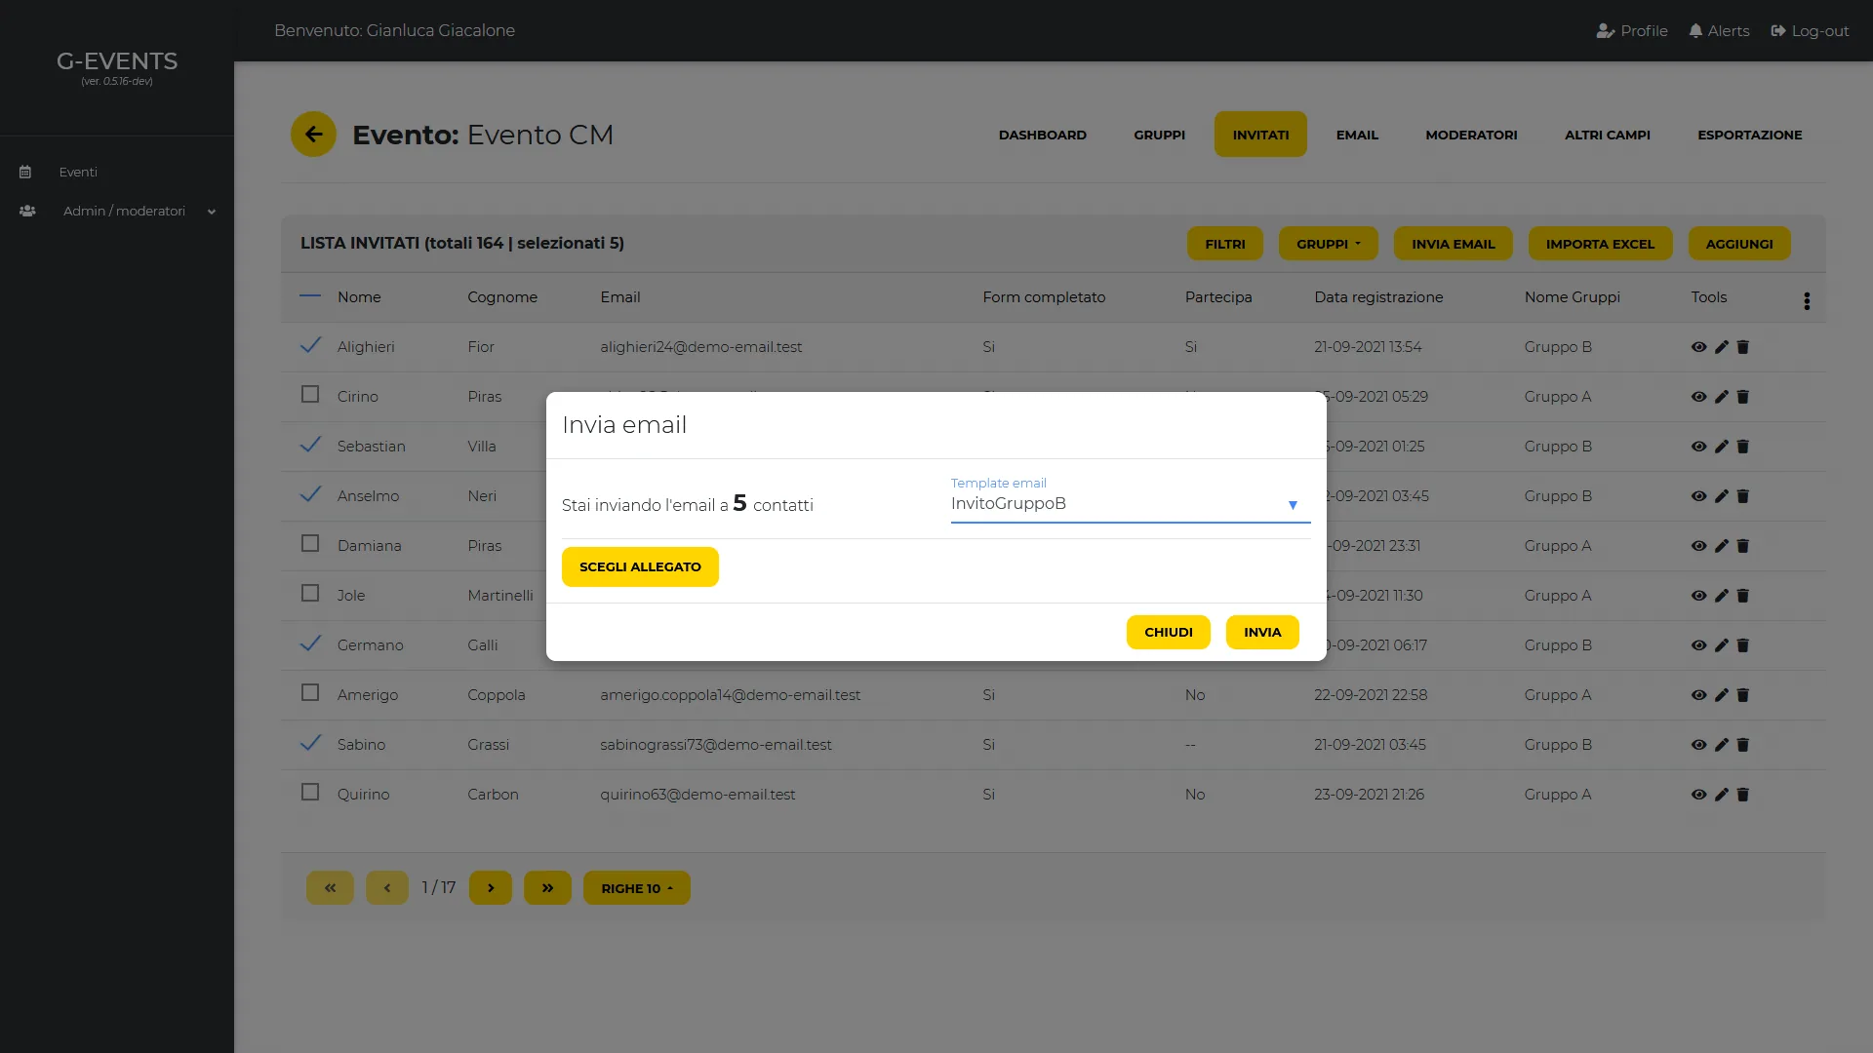View details eye icon for Alighieri row
Viewport: 1873px width, 1053px height.
pos(1698,347)
